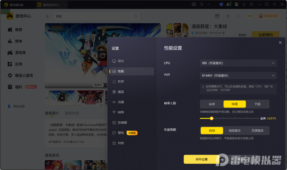Switch to 游戏简介 tab
Image resolution: width=287 pixels, height=170 pixels.
click(x=52, y=113)
